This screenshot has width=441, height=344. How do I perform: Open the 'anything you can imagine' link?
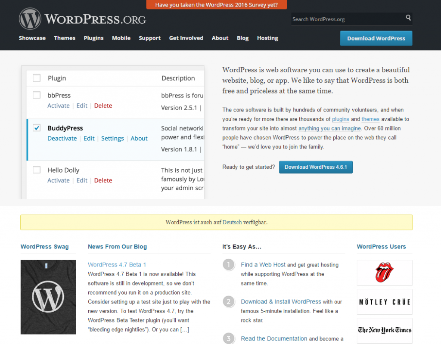click(329, 128)
